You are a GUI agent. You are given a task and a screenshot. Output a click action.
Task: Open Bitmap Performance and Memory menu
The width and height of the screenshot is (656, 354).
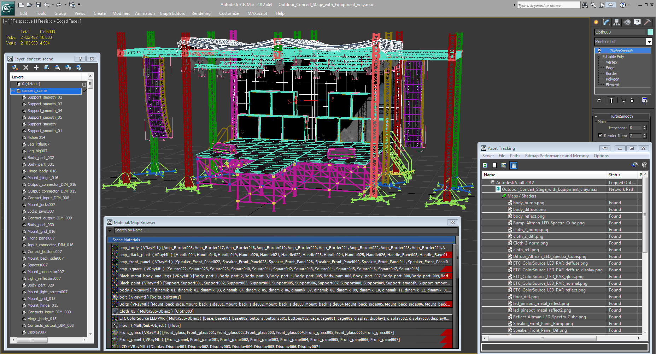tap(557, 156)
